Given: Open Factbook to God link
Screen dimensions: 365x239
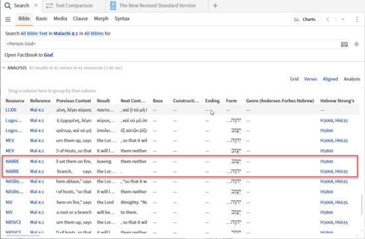Looking at the screenshot, I should click(29, 55).
